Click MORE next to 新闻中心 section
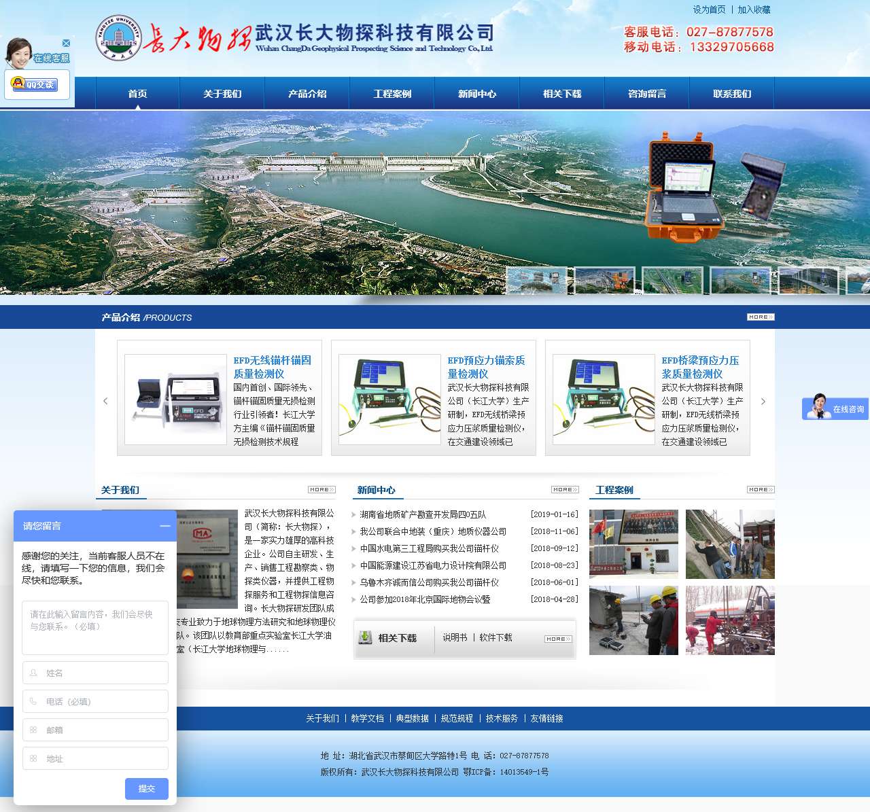 [565, 490]
